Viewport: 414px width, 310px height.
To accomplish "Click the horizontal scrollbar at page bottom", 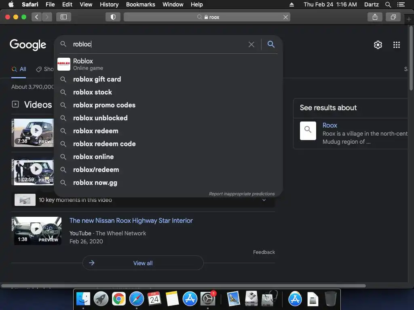I will [184, 286].
